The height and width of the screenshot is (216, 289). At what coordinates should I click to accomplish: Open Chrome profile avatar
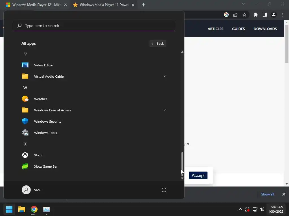point(274,15)
